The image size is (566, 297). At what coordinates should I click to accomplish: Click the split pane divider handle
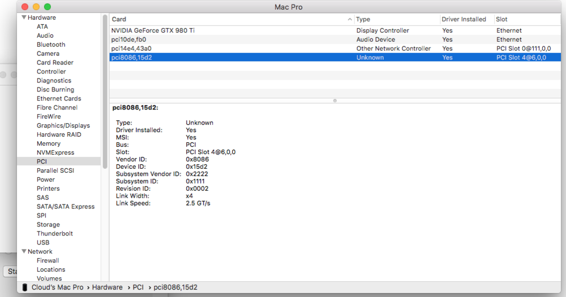[335, 101]
